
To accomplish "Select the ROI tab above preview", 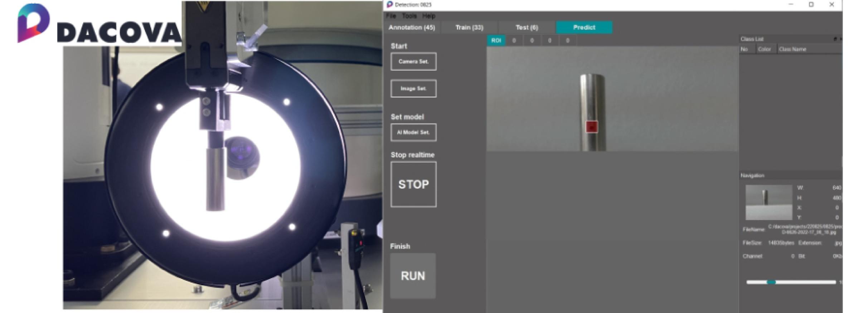I will [x=496, y=41].
